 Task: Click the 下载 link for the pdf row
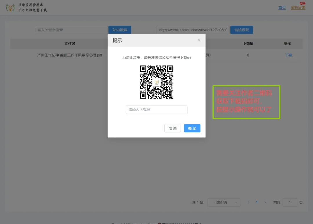(289, 55)
